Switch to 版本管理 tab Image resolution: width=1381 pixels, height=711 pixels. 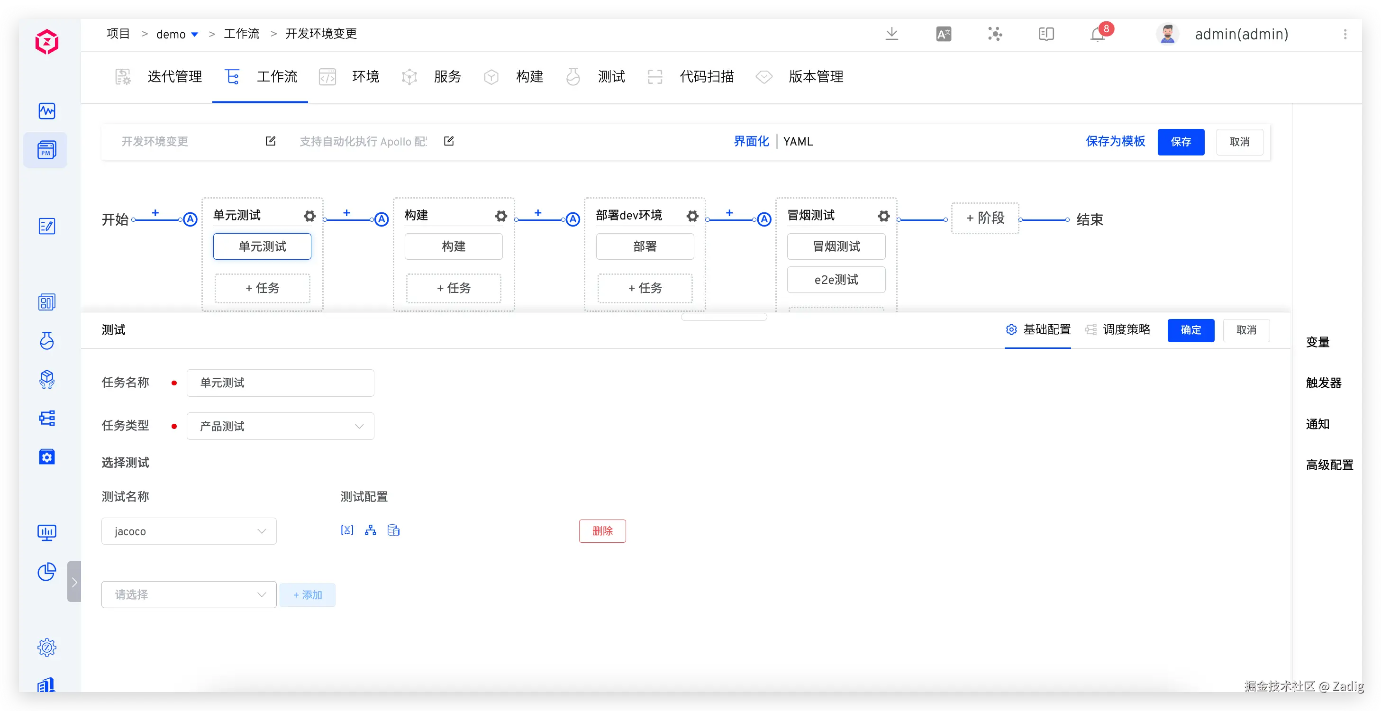(x=799, y=77)
